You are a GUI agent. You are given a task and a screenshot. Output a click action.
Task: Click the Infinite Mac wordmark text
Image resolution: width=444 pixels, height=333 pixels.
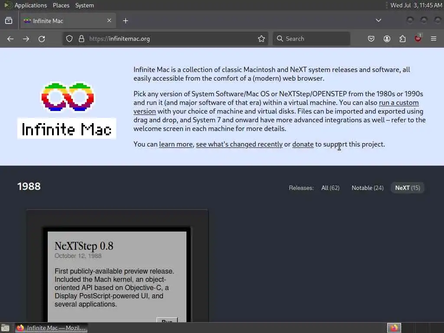point(66,129)
